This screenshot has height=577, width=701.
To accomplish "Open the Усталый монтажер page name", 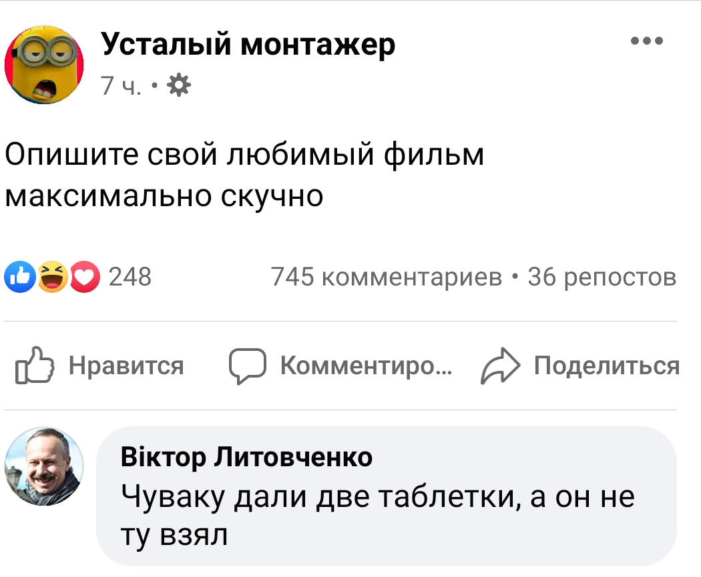I will click(x=248, y=44).
